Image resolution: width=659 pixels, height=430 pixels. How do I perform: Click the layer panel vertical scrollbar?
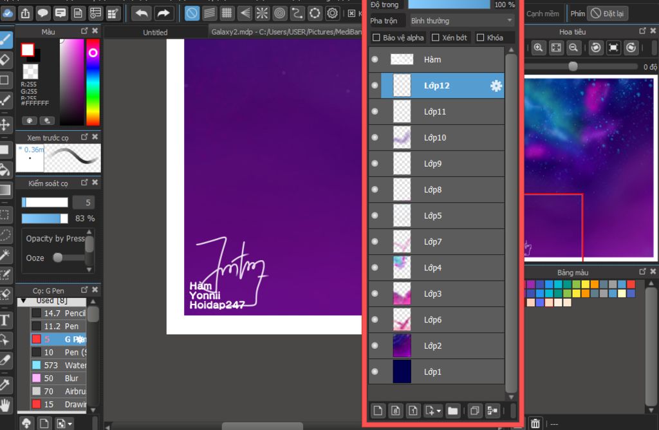tap(511, 223)
